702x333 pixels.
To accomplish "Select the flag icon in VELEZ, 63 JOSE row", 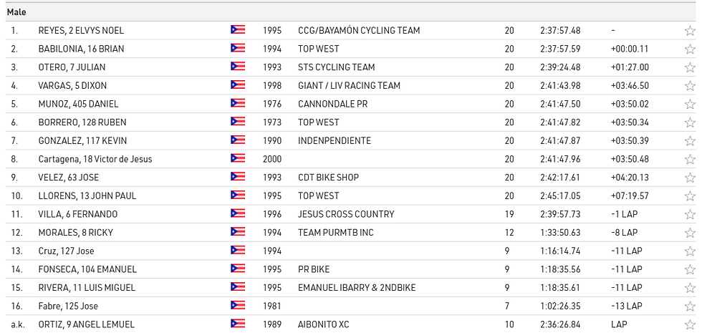I will [x=238, y=178].
